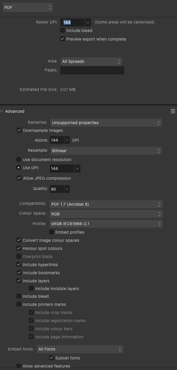Open the Advanced panel hamburger menu
Image resolution: width=177 pixels, height=370 pixels.
point(173,111)
